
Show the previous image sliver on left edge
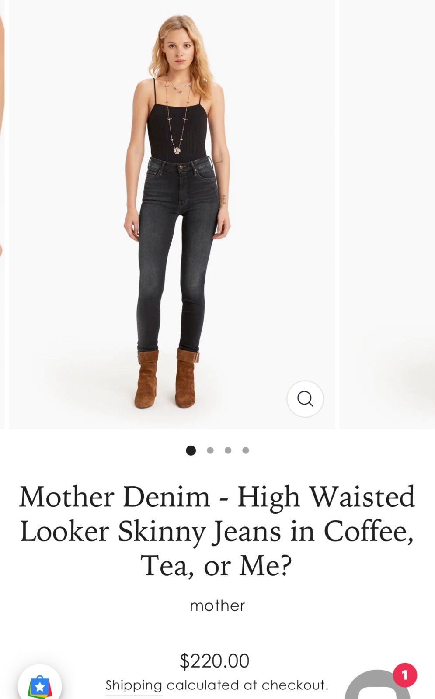(2, 214)
